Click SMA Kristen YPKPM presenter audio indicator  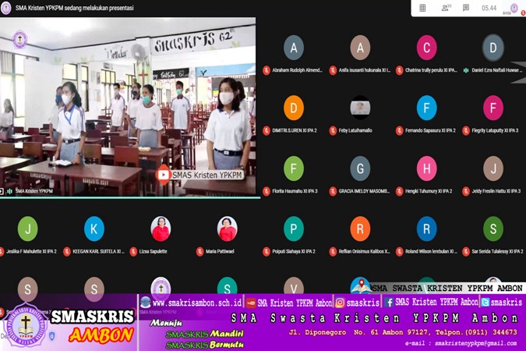(x=9, y=191)
